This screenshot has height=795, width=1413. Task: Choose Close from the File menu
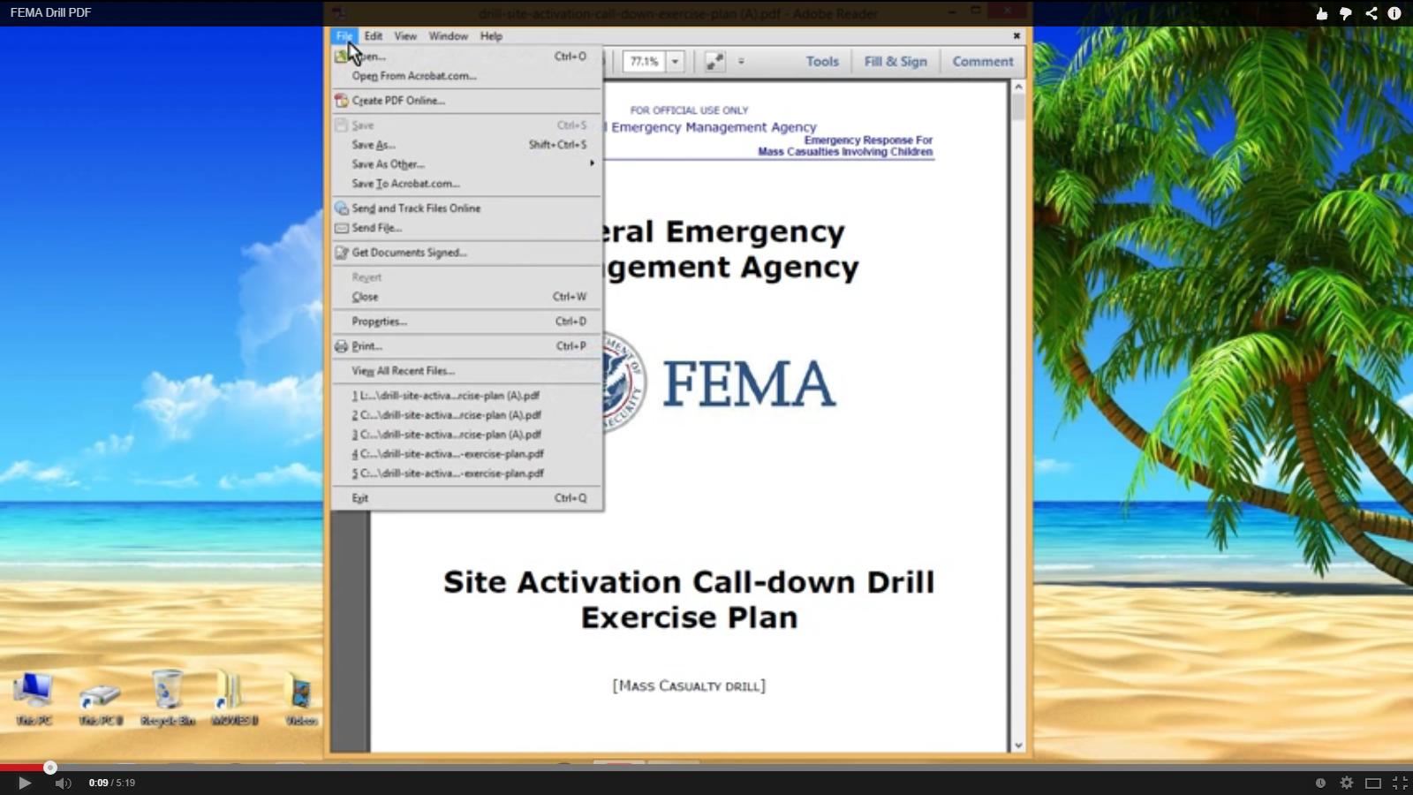[x=466, y=297]
